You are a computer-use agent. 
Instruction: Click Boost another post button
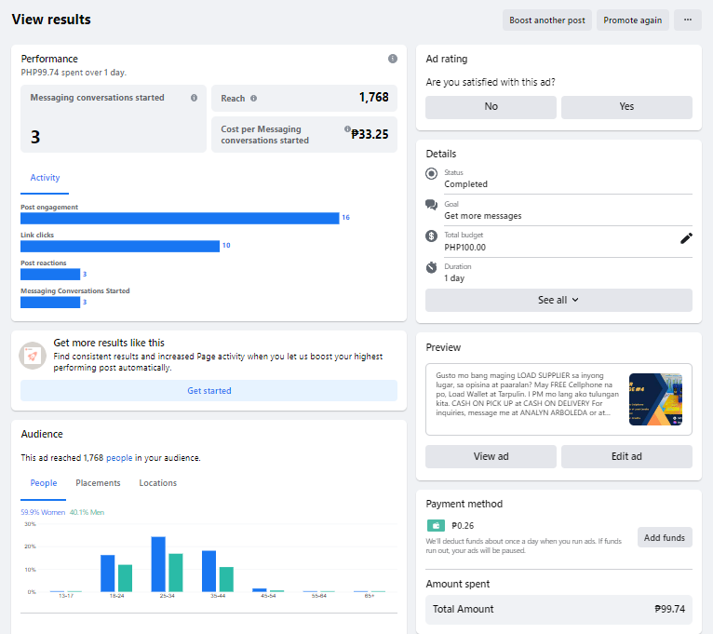click(547, 20)
